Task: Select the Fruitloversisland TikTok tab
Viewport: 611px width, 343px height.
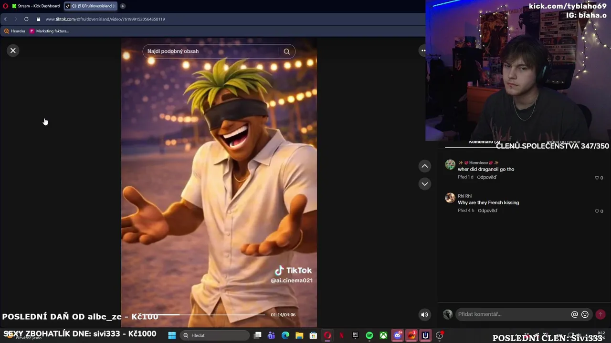Action: click(91, 6)
